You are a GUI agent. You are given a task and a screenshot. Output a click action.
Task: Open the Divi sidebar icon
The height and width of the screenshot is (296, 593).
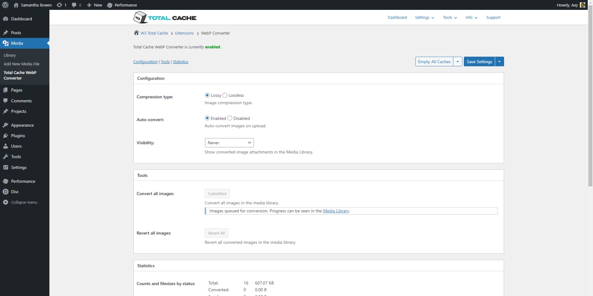[x=6, y=192]
